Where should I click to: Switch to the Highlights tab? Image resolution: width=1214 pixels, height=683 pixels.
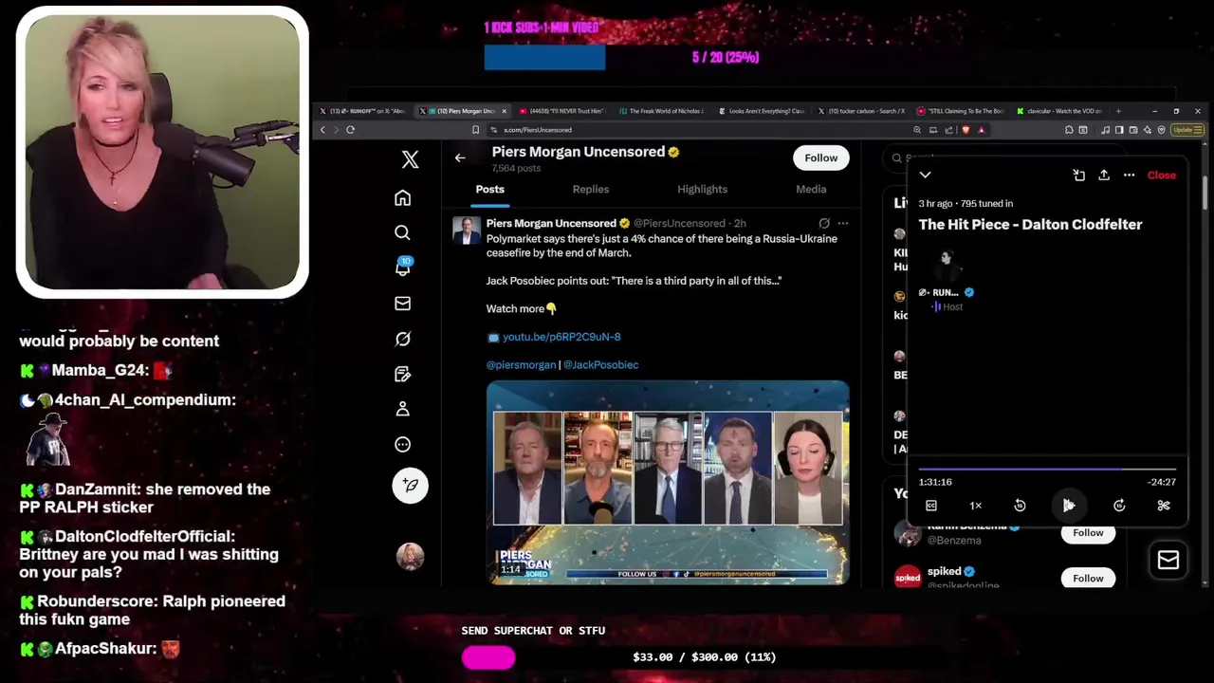[x=702, y=189]
